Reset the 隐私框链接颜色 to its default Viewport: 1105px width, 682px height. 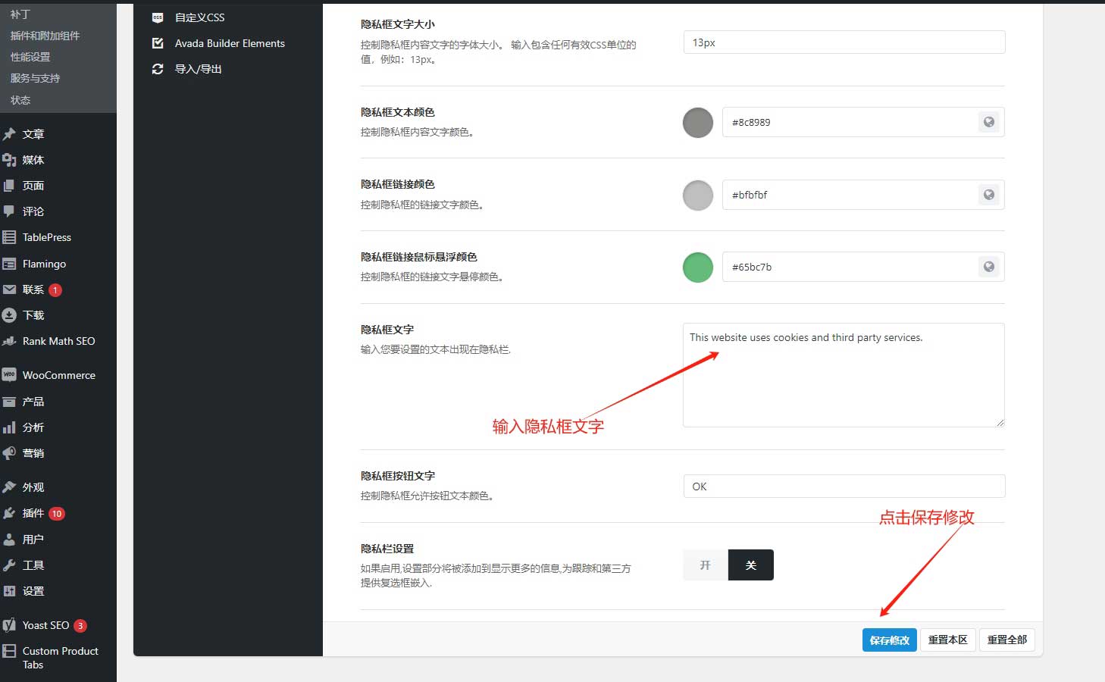point(988,195)
